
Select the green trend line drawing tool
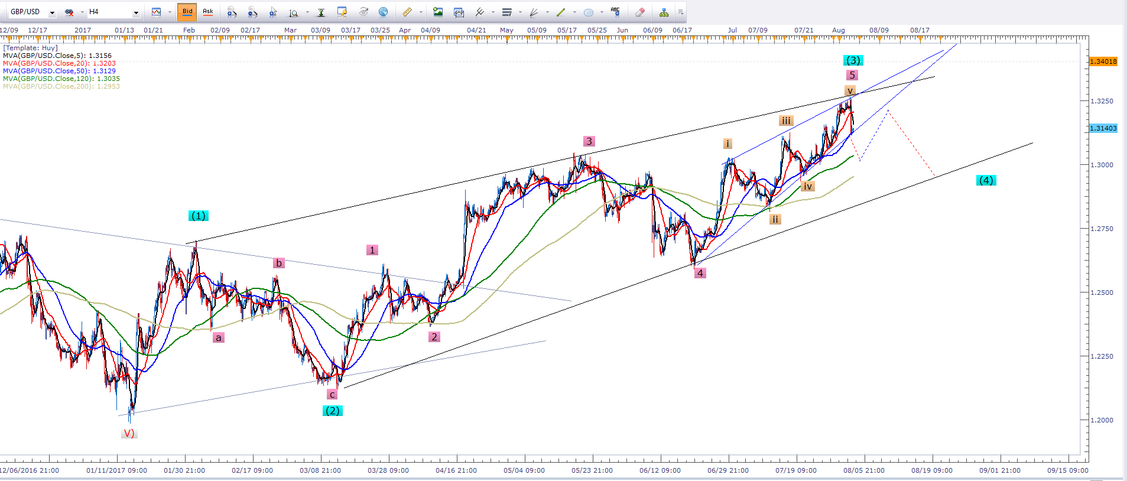coord(560,12)
